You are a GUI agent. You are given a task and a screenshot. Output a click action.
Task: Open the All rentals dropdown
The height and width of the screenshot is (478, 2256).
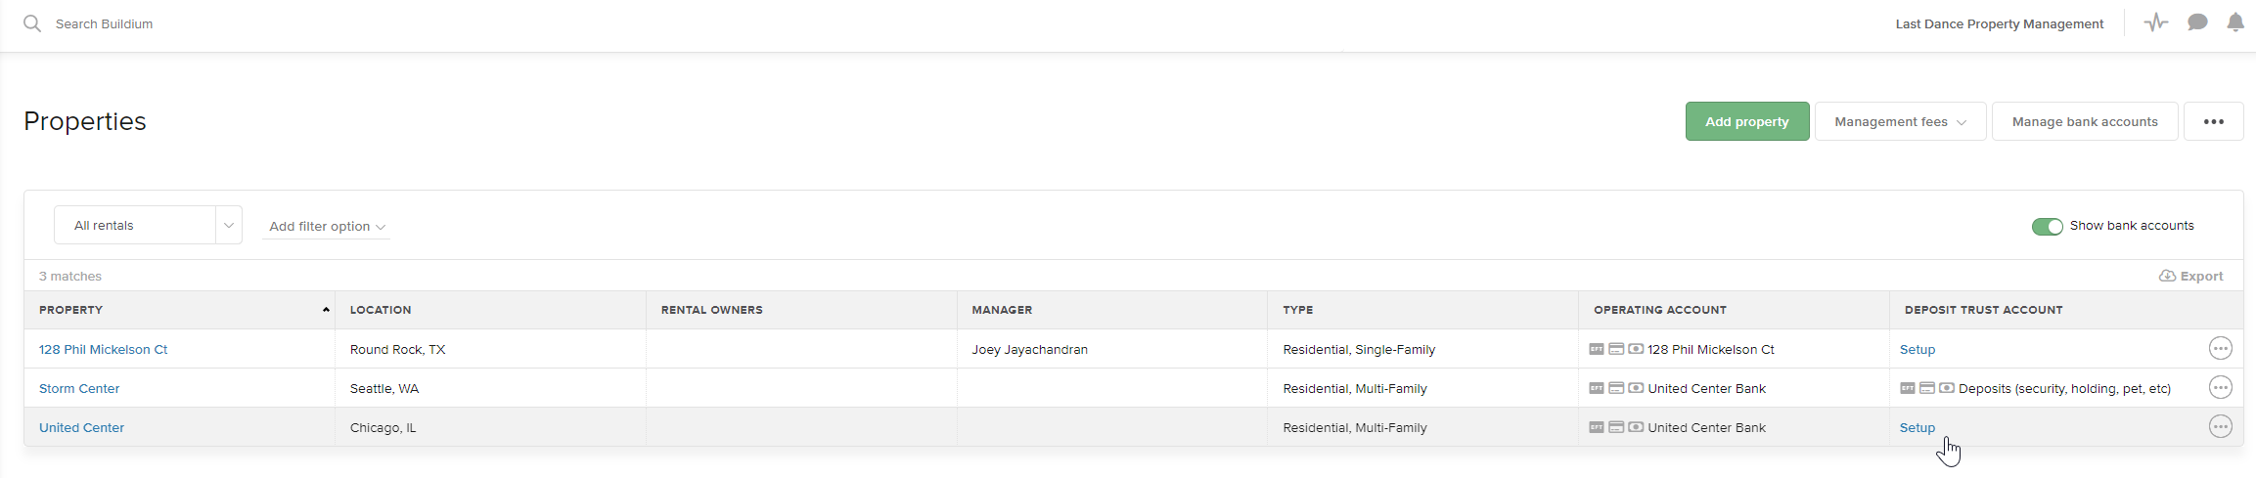coord(148,226)
